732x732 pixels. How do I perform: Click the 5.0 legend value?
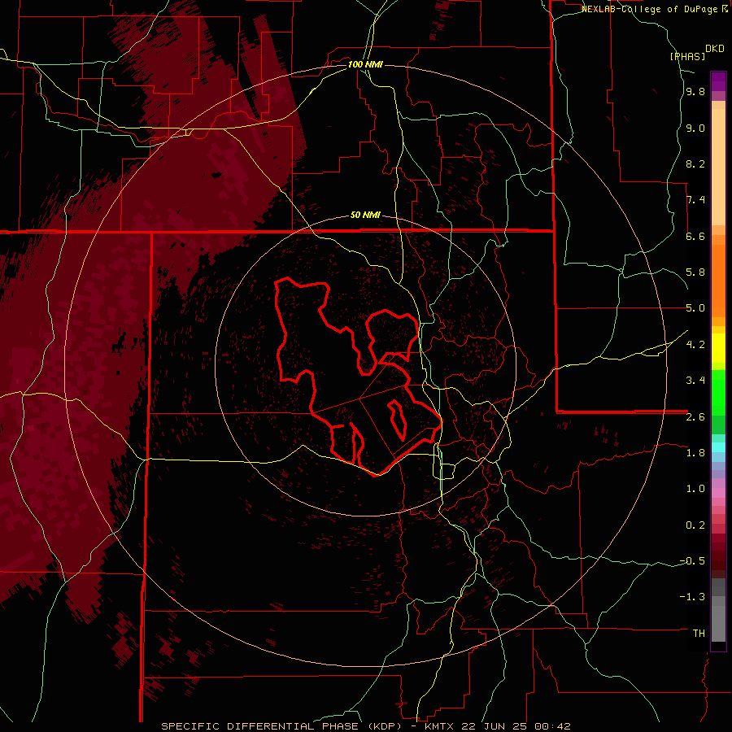pos(695,308)
